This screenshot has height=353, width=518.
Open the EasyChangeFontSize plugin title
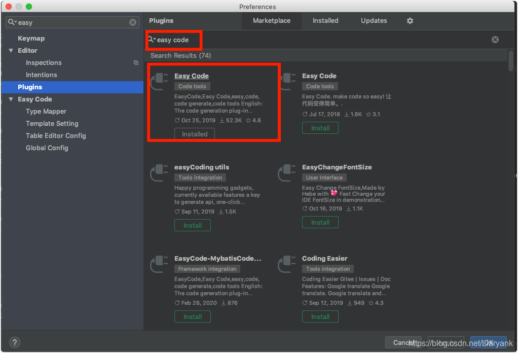pyautogui.click(x=337, y=167)
